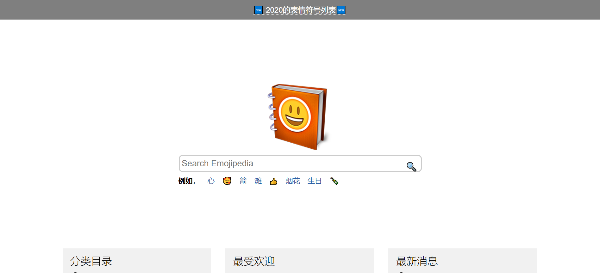
Task: Click the left NEW badge icon in banner
Action: tap(259, 10)
